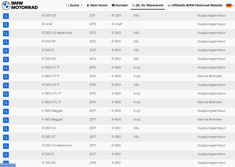Click magnifier icon for R nineT row

pyautogui.click(x=6, y=25)
